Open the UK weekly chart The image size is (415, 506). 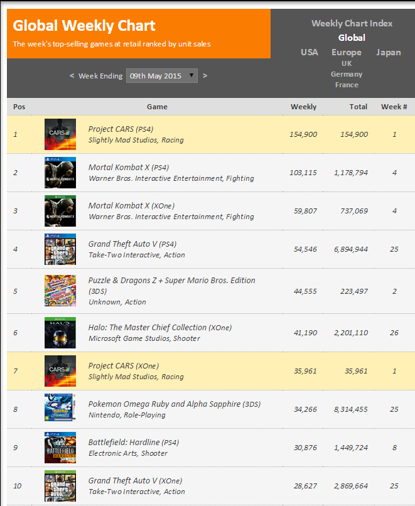click(x=347, y=63)
